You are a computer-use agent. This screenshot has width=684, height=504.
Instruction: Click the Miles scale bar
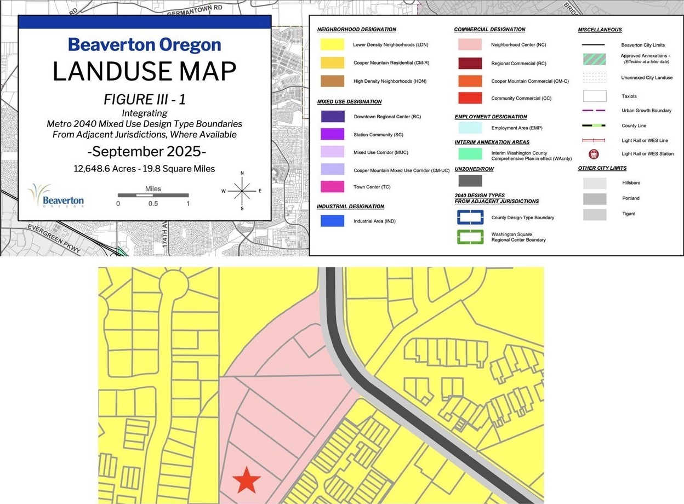pyautogui.click(x=153, y=195)
